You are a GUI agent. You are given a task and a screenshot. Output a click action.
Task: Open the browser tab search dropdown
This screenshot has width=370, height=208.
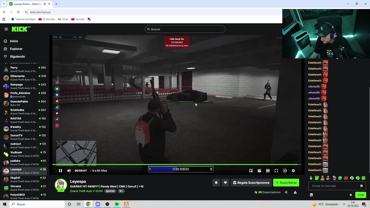4,4
